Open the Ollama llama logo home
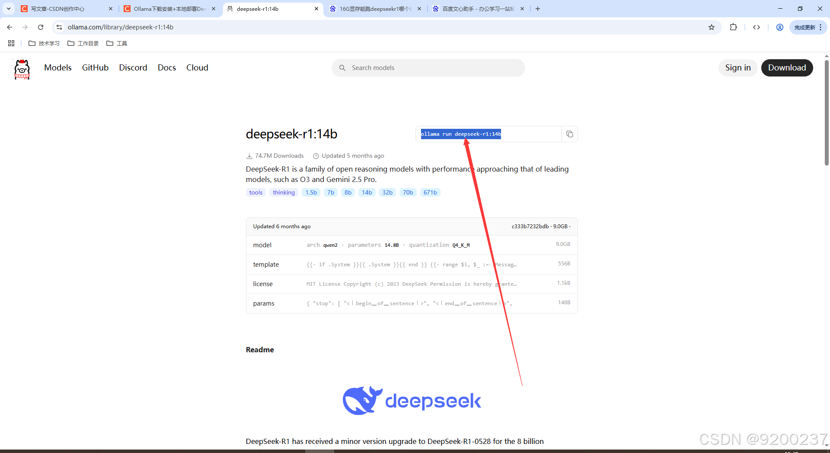This screenshot has width=830, height=453. (22, 69)
